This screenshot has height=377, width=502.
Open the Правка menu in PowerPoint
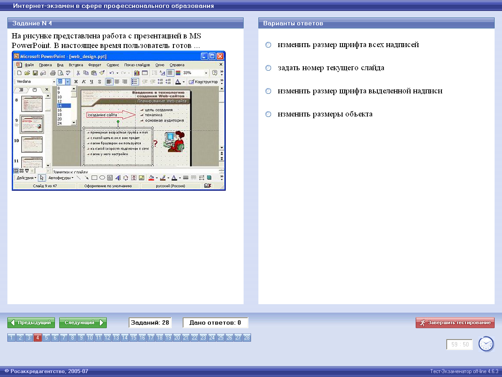(x=45, y=65)
